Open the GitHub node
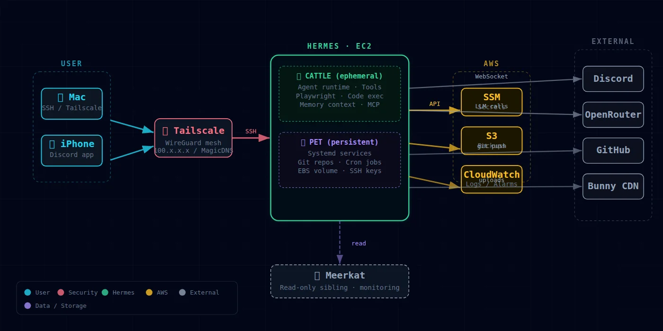 pyautogui.click(x=613, y=150)
